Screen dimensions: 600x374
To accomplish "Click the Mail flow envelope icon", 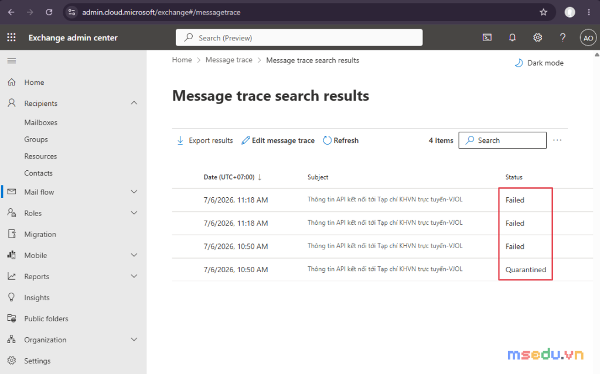I will point(12,191).
